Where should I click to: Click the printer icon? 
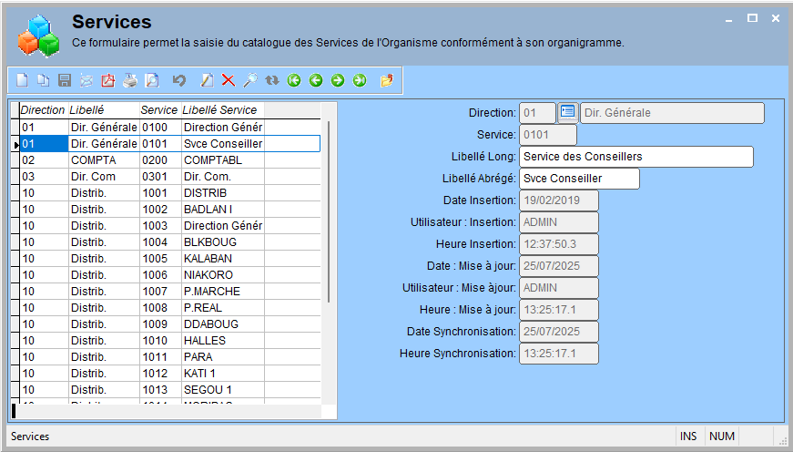point(130,80)
